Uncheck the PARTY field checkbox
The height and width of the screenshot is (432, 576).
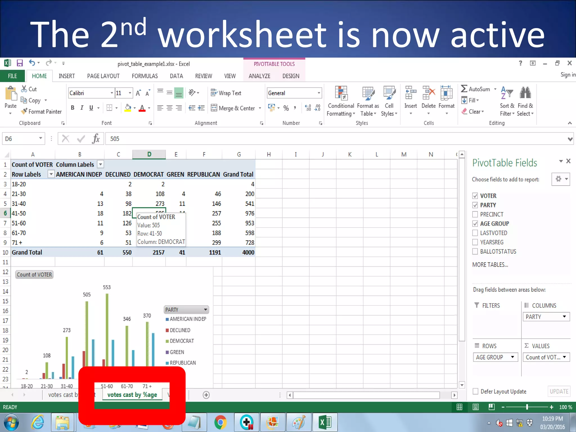click(x=475, y=205)
